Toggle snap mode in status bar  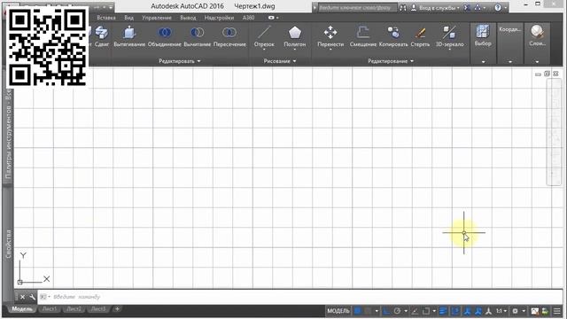coord(368,311)
